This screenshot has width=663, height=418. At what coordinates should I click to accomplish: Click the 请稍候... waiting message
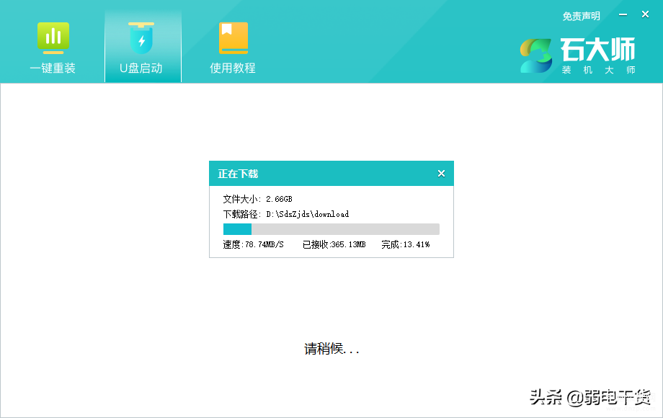click(331, 350)
